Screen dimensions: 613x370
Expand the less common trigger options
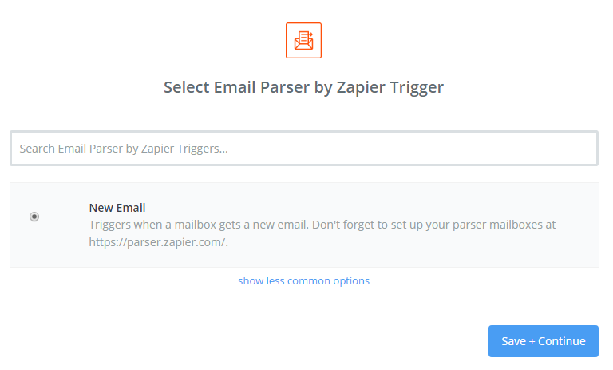pyautogui.click(x=303, y=280)
